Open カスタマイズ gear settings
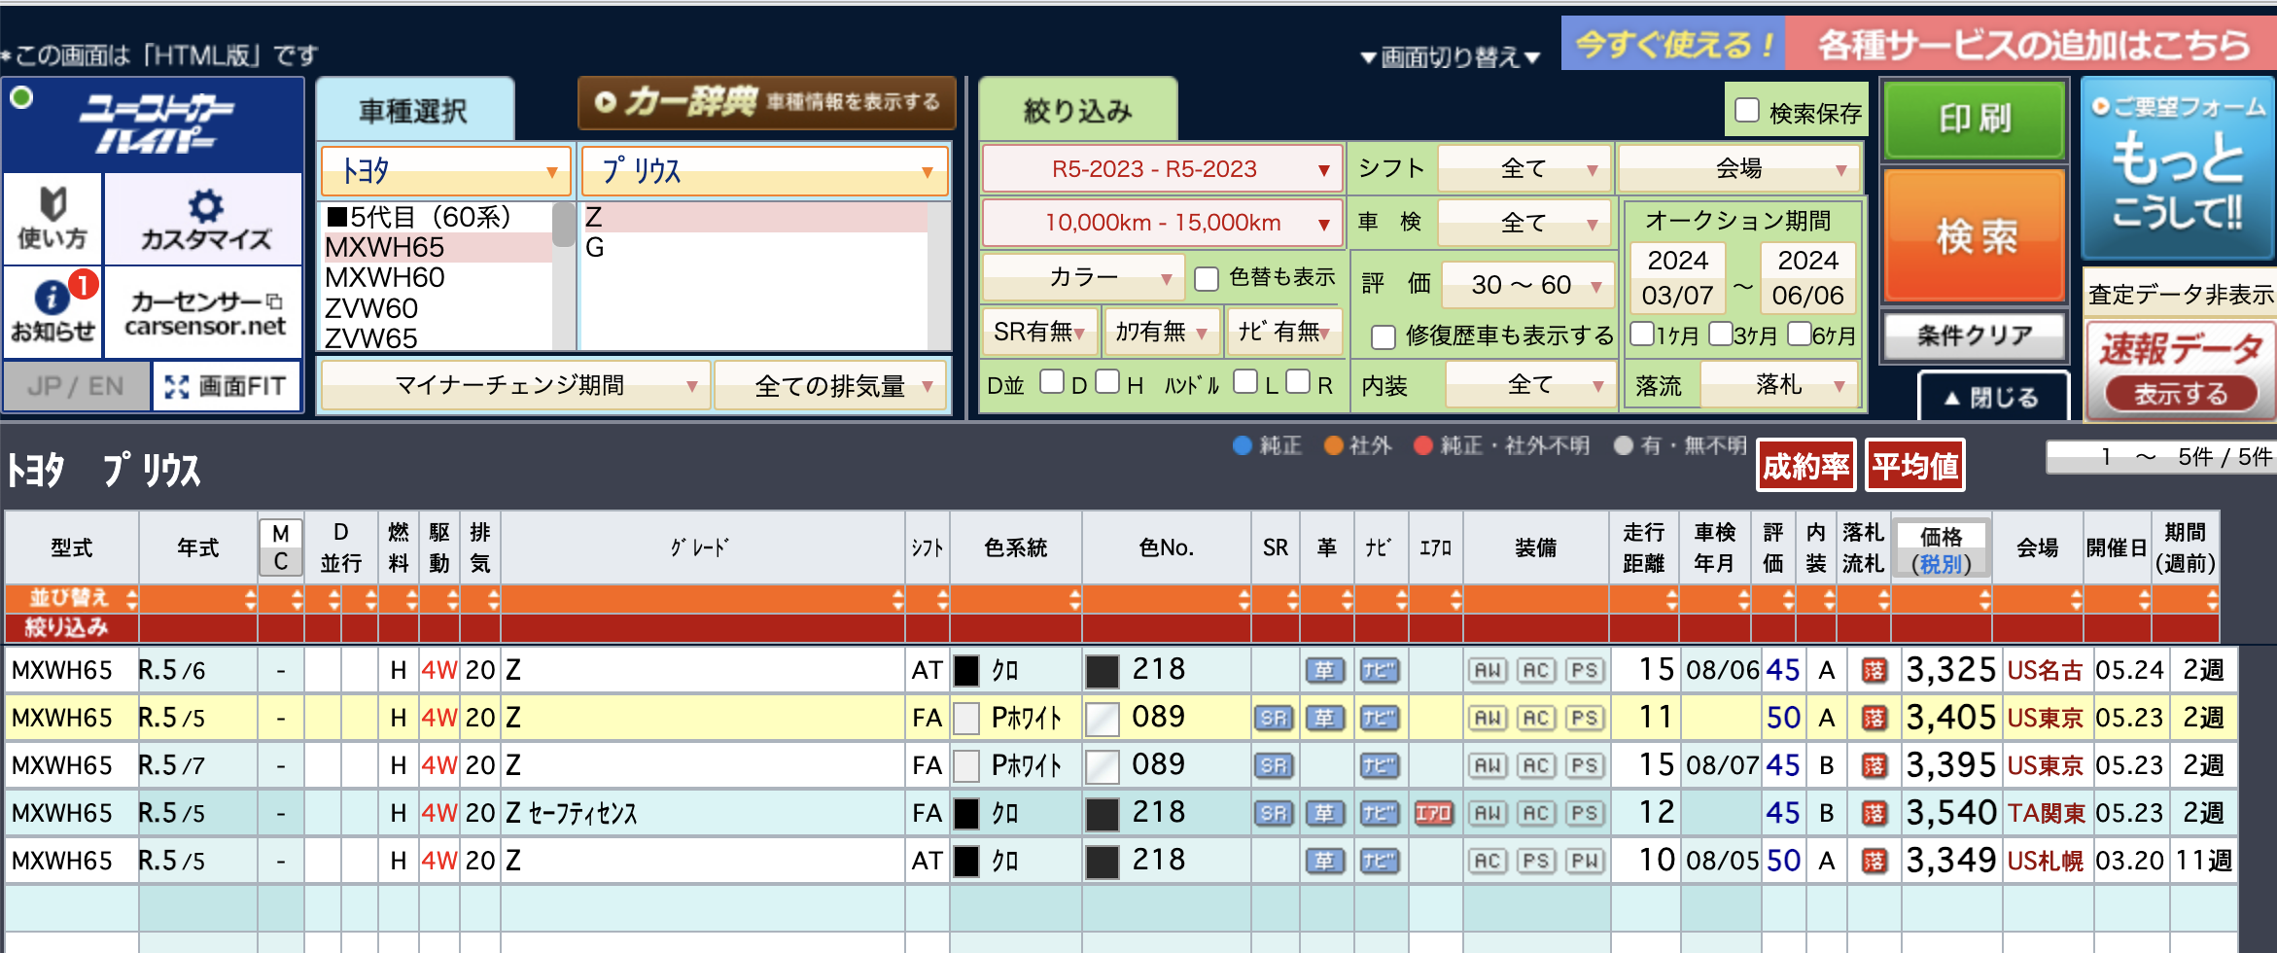Screen dimensions: 2277x953 tap(204, 219)
